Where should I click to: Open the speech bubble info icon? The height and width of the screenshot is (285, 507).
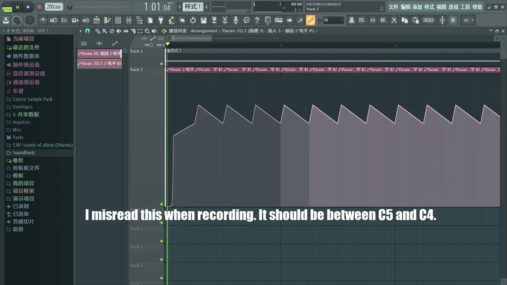click(x=246, y=20)
